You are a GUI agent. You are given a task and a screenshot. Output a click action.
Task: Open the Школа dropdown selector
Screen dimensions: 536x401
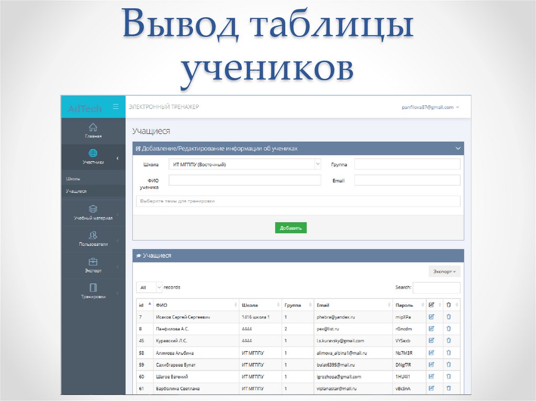coord(244,164)
